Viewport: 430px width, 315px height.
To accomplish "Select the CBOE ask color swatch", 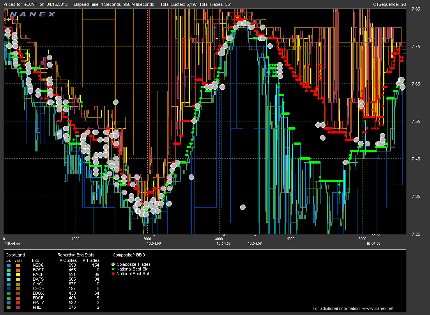I will coord(18,288).
